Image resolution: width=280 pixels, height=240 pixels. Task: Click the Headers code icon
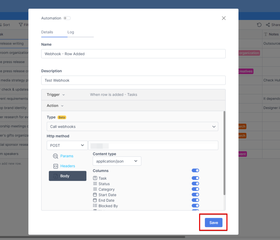point(56,166)
